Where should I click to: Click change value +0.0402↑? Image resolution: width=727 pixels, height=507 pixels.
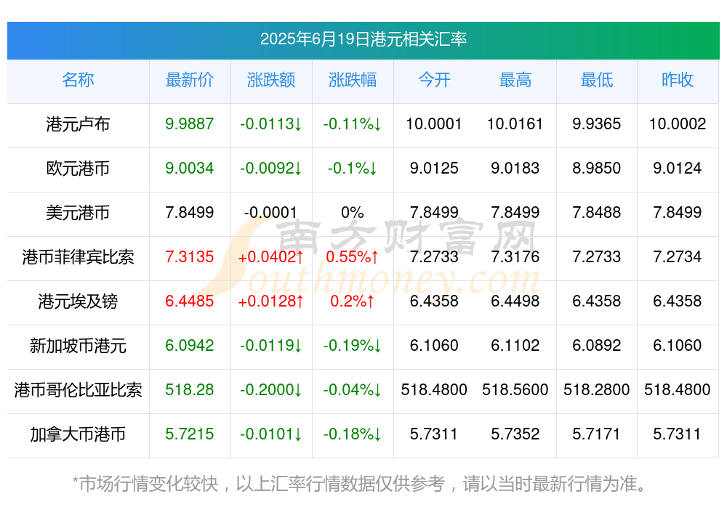click(x=271, y=256)
